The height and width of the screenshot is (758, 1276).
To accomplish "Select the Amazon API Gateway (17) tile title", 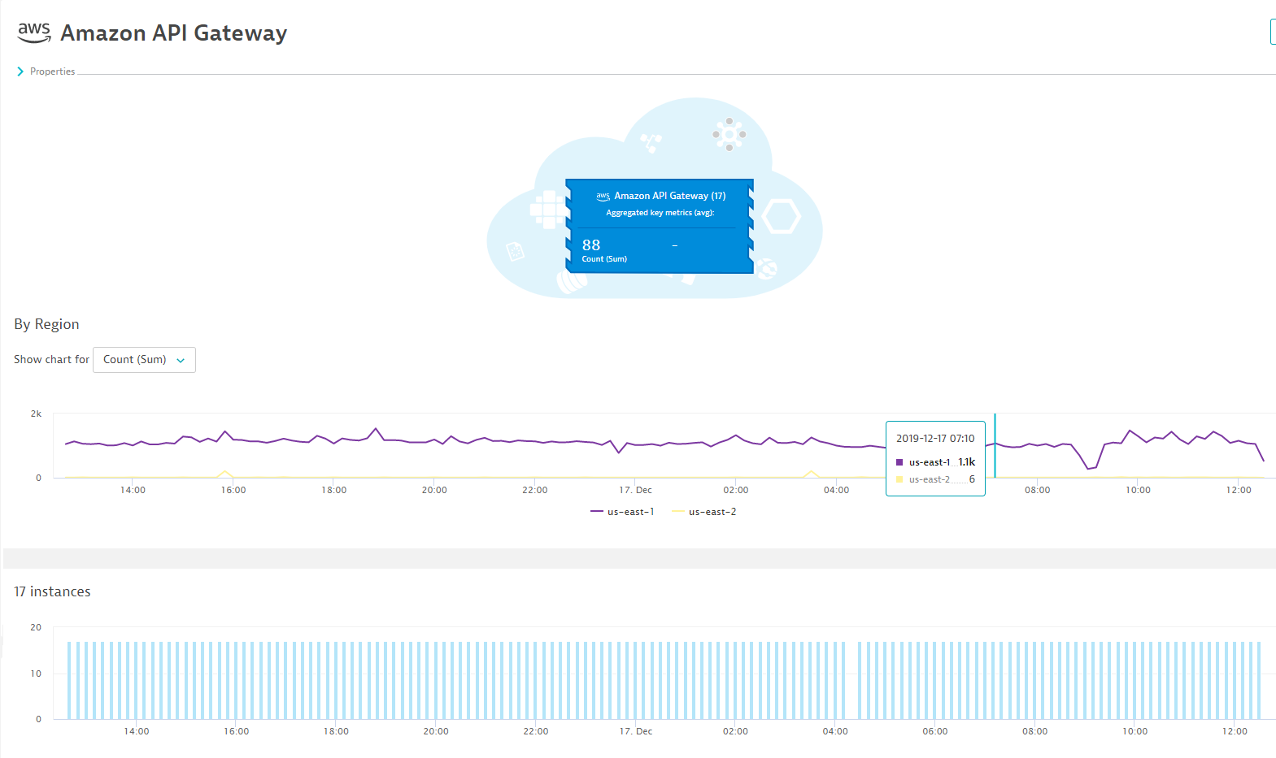I will [669, 196].
